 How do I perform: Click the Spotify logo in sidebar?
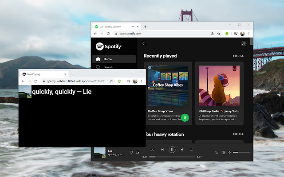coord(109,46)
